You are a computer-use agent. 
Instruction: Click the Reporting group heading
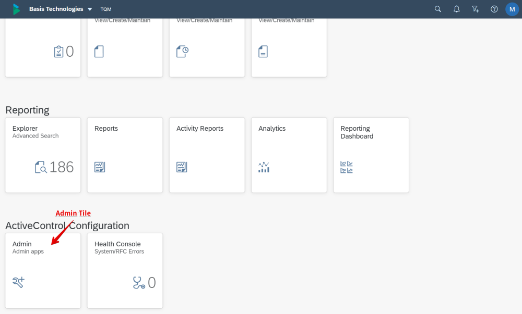click(27, 110)
